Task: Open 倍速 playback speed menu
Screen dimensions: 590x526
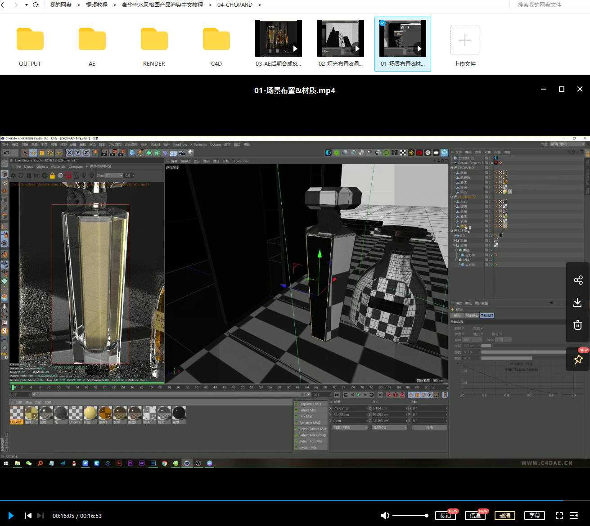Action: click(x=475, y=516)
